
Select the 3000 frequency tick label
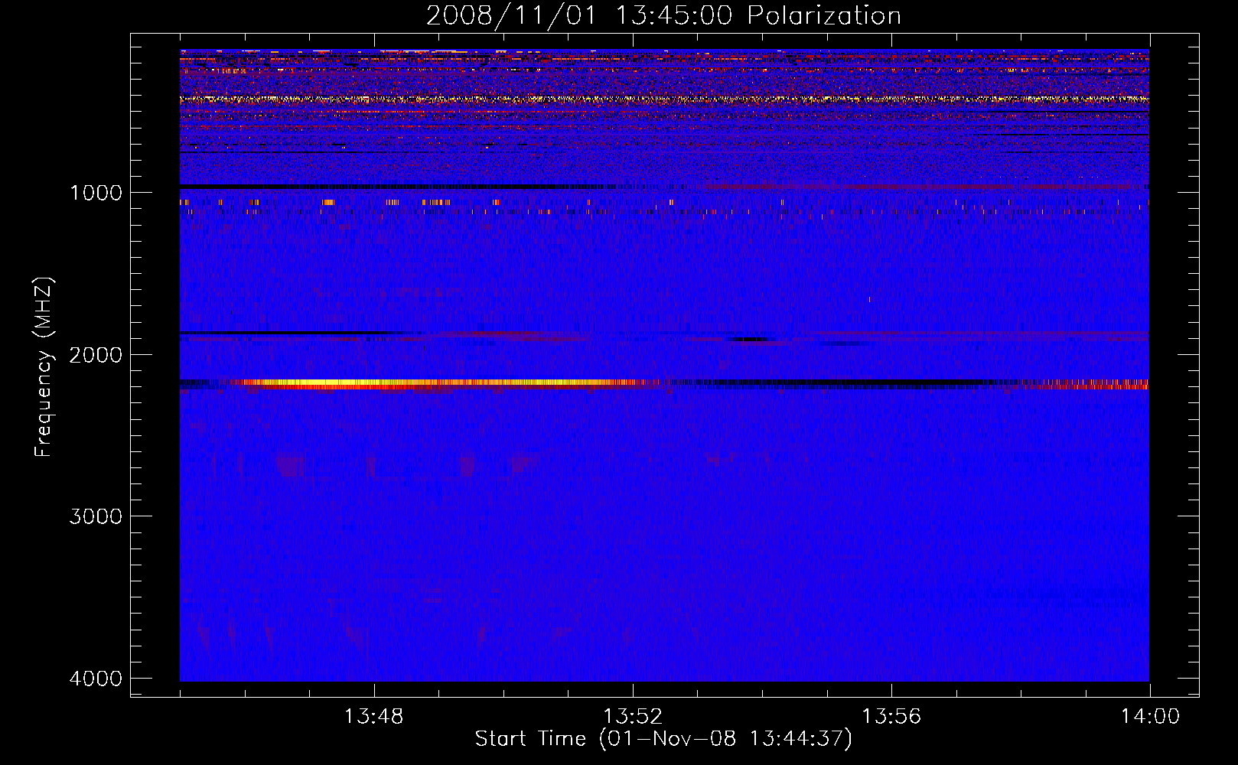(x=96, y=516)
